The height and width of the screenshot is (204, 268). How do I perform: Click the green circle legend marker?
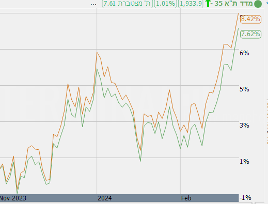point(258,4)
